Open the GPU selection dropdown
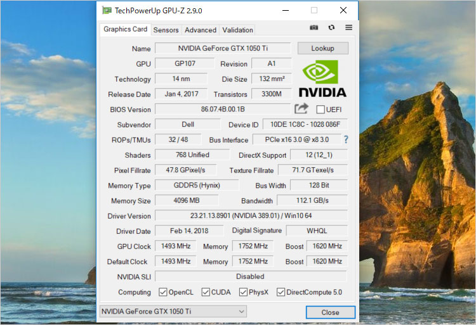Viewport: 476px width, 325px height. (x=173, y=311)
